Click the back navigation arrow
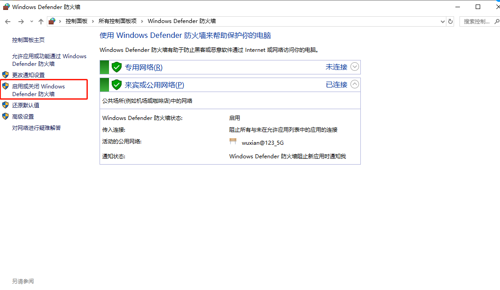500x290 pixels. tap(7, 21)
